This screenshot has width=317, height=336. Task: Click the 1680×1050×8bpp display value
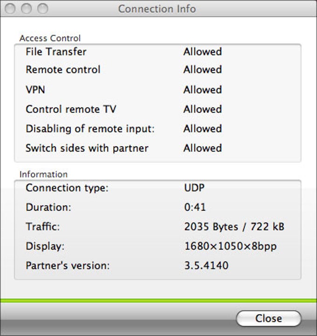[230, 246]
